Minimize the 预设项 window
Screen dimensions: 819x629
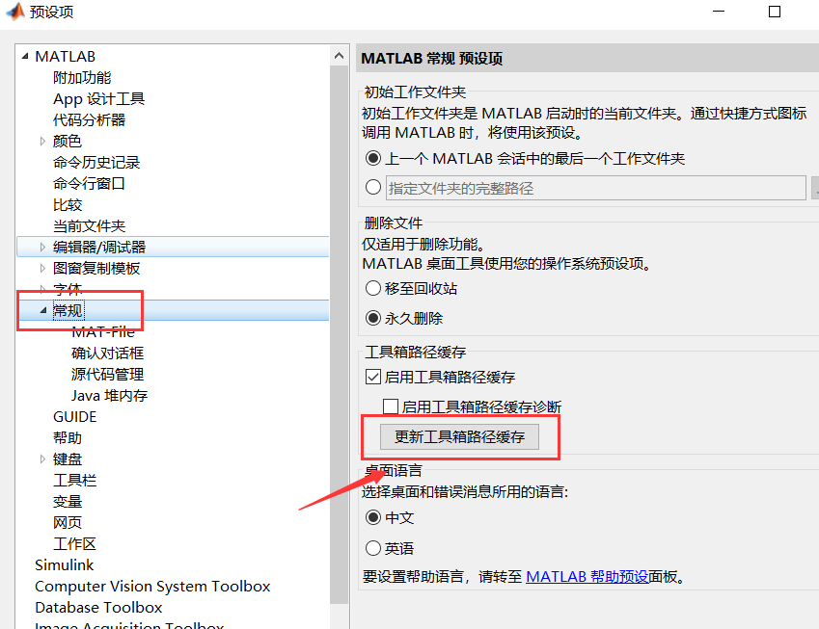[x=719, y=12]
